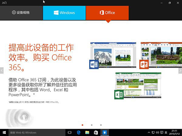This screenshot has width=182, height=136.
Task: Click the settings gear icon in 设备规格
Action: pyautogui.click(x=14, y=12)
